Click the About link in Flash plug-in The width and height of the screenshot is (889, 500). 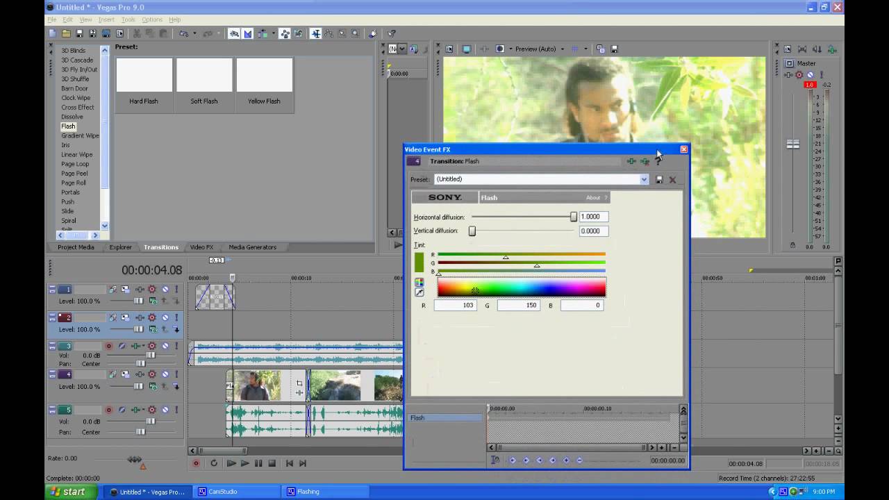[x=593, y=198]
